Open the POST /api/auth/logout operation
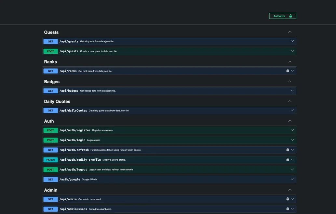Viewport: 336px width, 214px height. point(73,170)
